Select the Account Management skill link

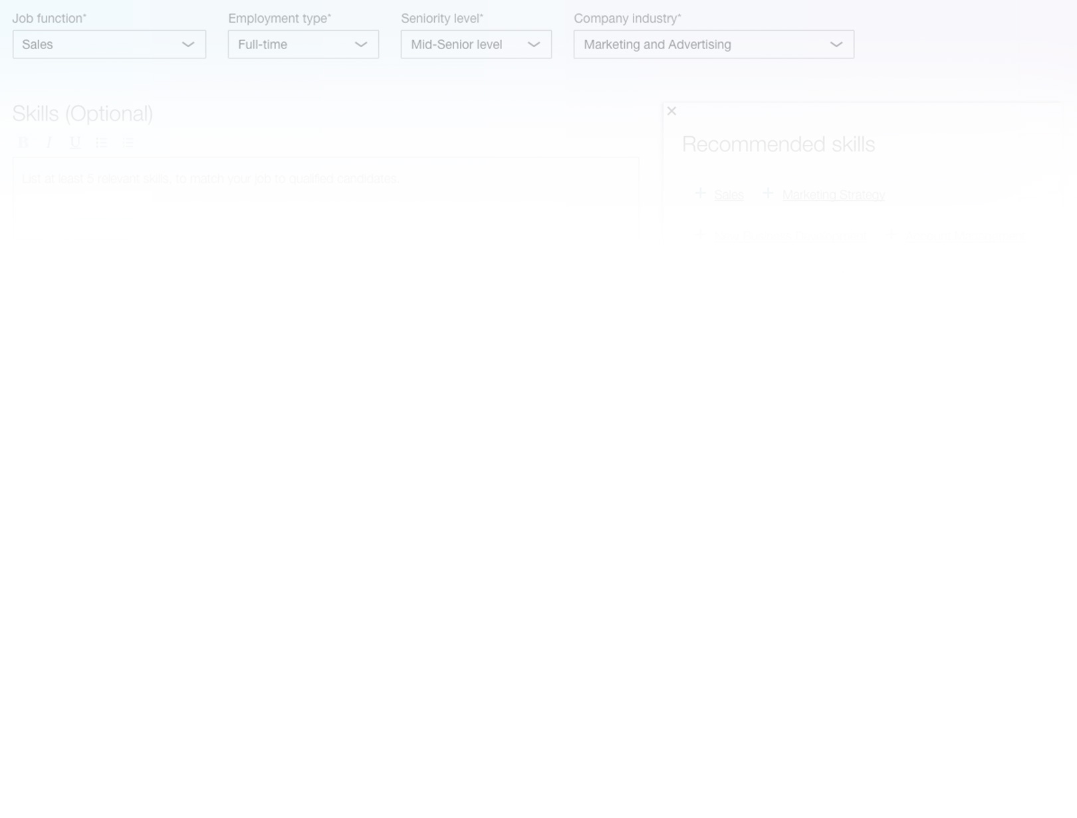963,237
